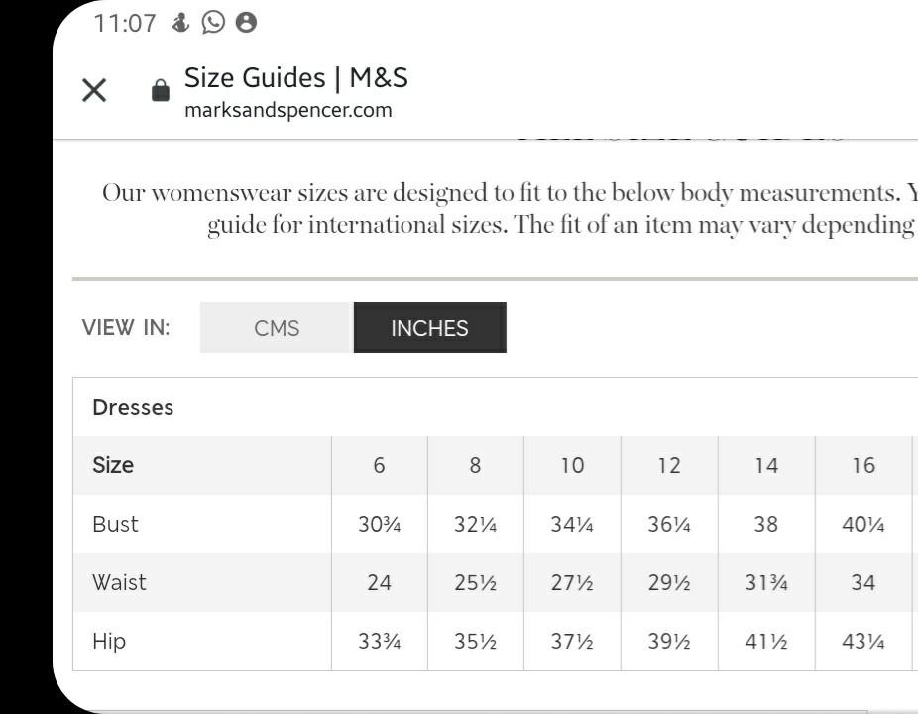
Task: Tap the 24 waist value for size 6
Action: pyautogui.click(x=379, y=583)
